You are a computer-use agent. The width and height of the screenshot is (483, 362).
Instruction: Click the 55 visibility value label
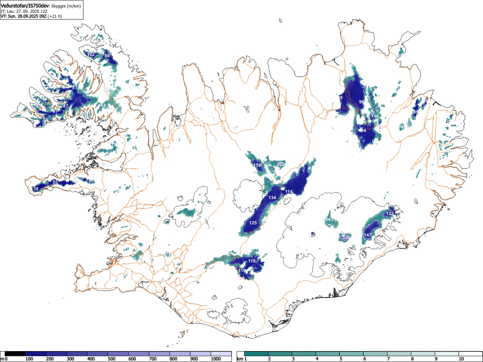[x=55, y=182]
